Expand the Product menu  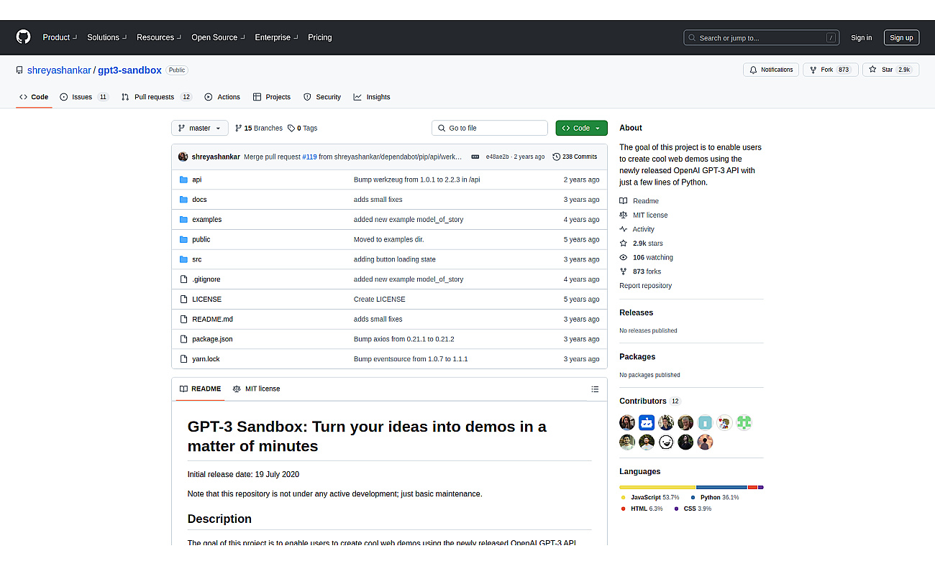point(60,37)
